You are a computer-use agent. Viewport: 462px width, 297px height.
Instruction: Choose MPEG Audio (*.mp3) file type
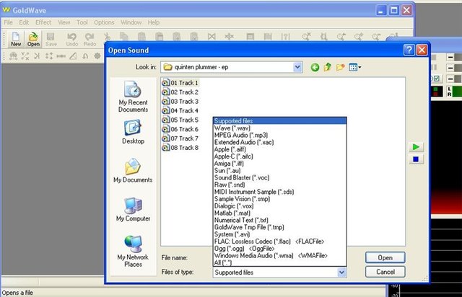coord(279,135)
